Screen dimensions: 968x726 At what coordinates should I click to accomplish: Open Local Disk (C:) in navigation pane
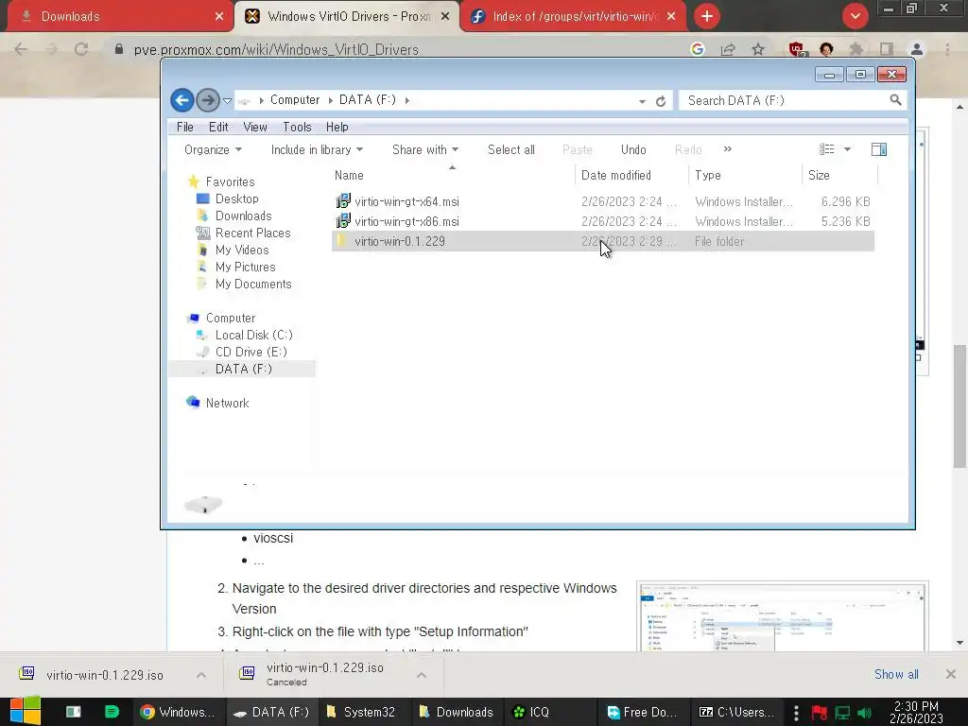click(x=253, y=336)
